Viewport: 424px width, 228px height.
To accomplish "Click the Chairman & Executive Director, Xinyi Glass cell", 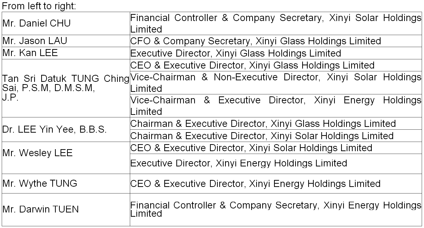I will tap(263, 123).
